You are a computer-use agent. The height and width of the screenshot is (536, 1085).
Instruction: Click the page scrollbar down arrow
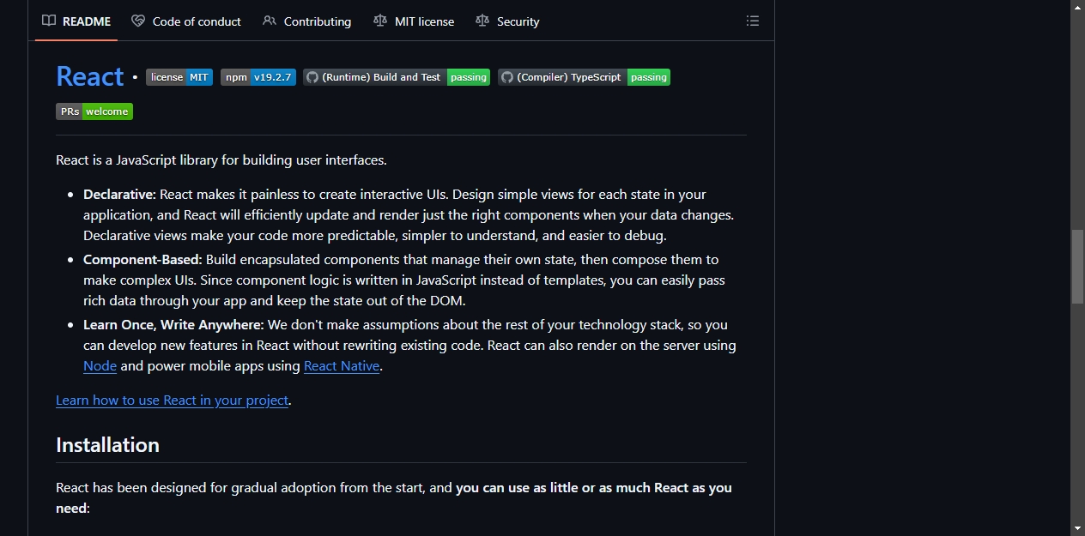1078,528
